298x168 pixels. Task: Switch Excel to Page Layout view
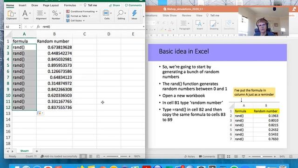click(x=91, y=156)
